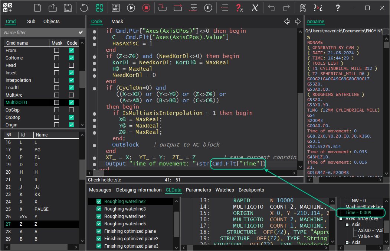Click the Save floppy disk icon

pos(68,8)
